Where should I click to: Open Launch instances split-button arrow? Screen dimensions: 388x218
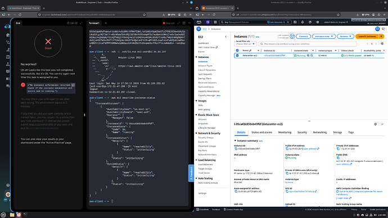(382, 37)
